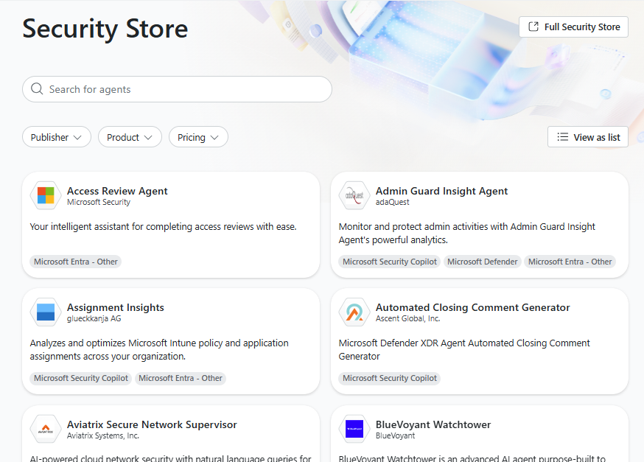Click the 'Search for agents' input field
The width and height of the screenshot is (644, 462).
[177, 89]
